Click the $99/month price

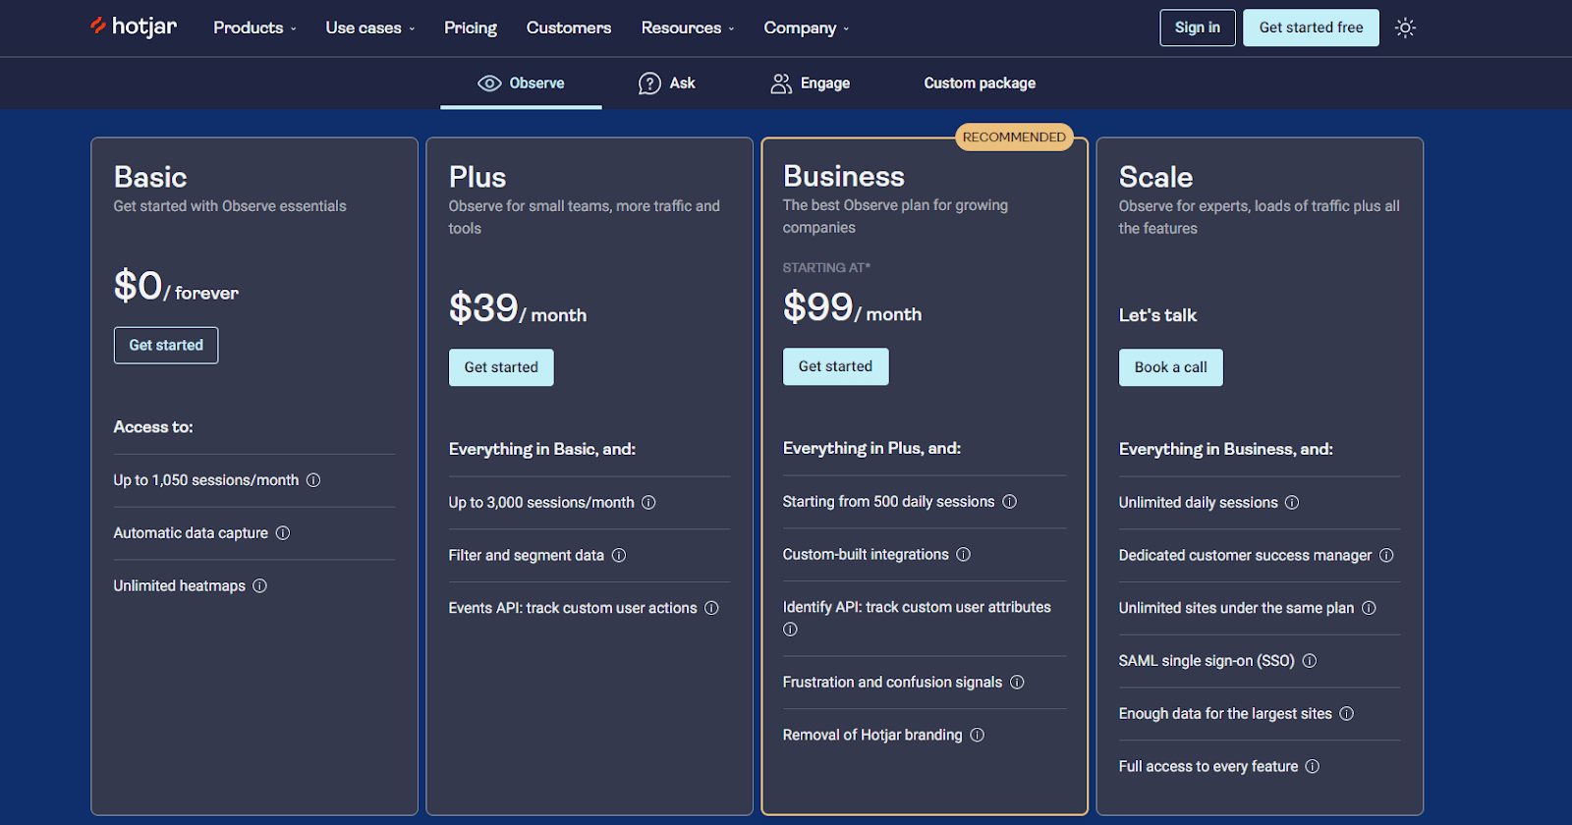tap(852, 307)
